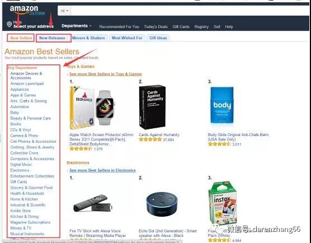Click inside the search input field

click(x=190, y=11)
